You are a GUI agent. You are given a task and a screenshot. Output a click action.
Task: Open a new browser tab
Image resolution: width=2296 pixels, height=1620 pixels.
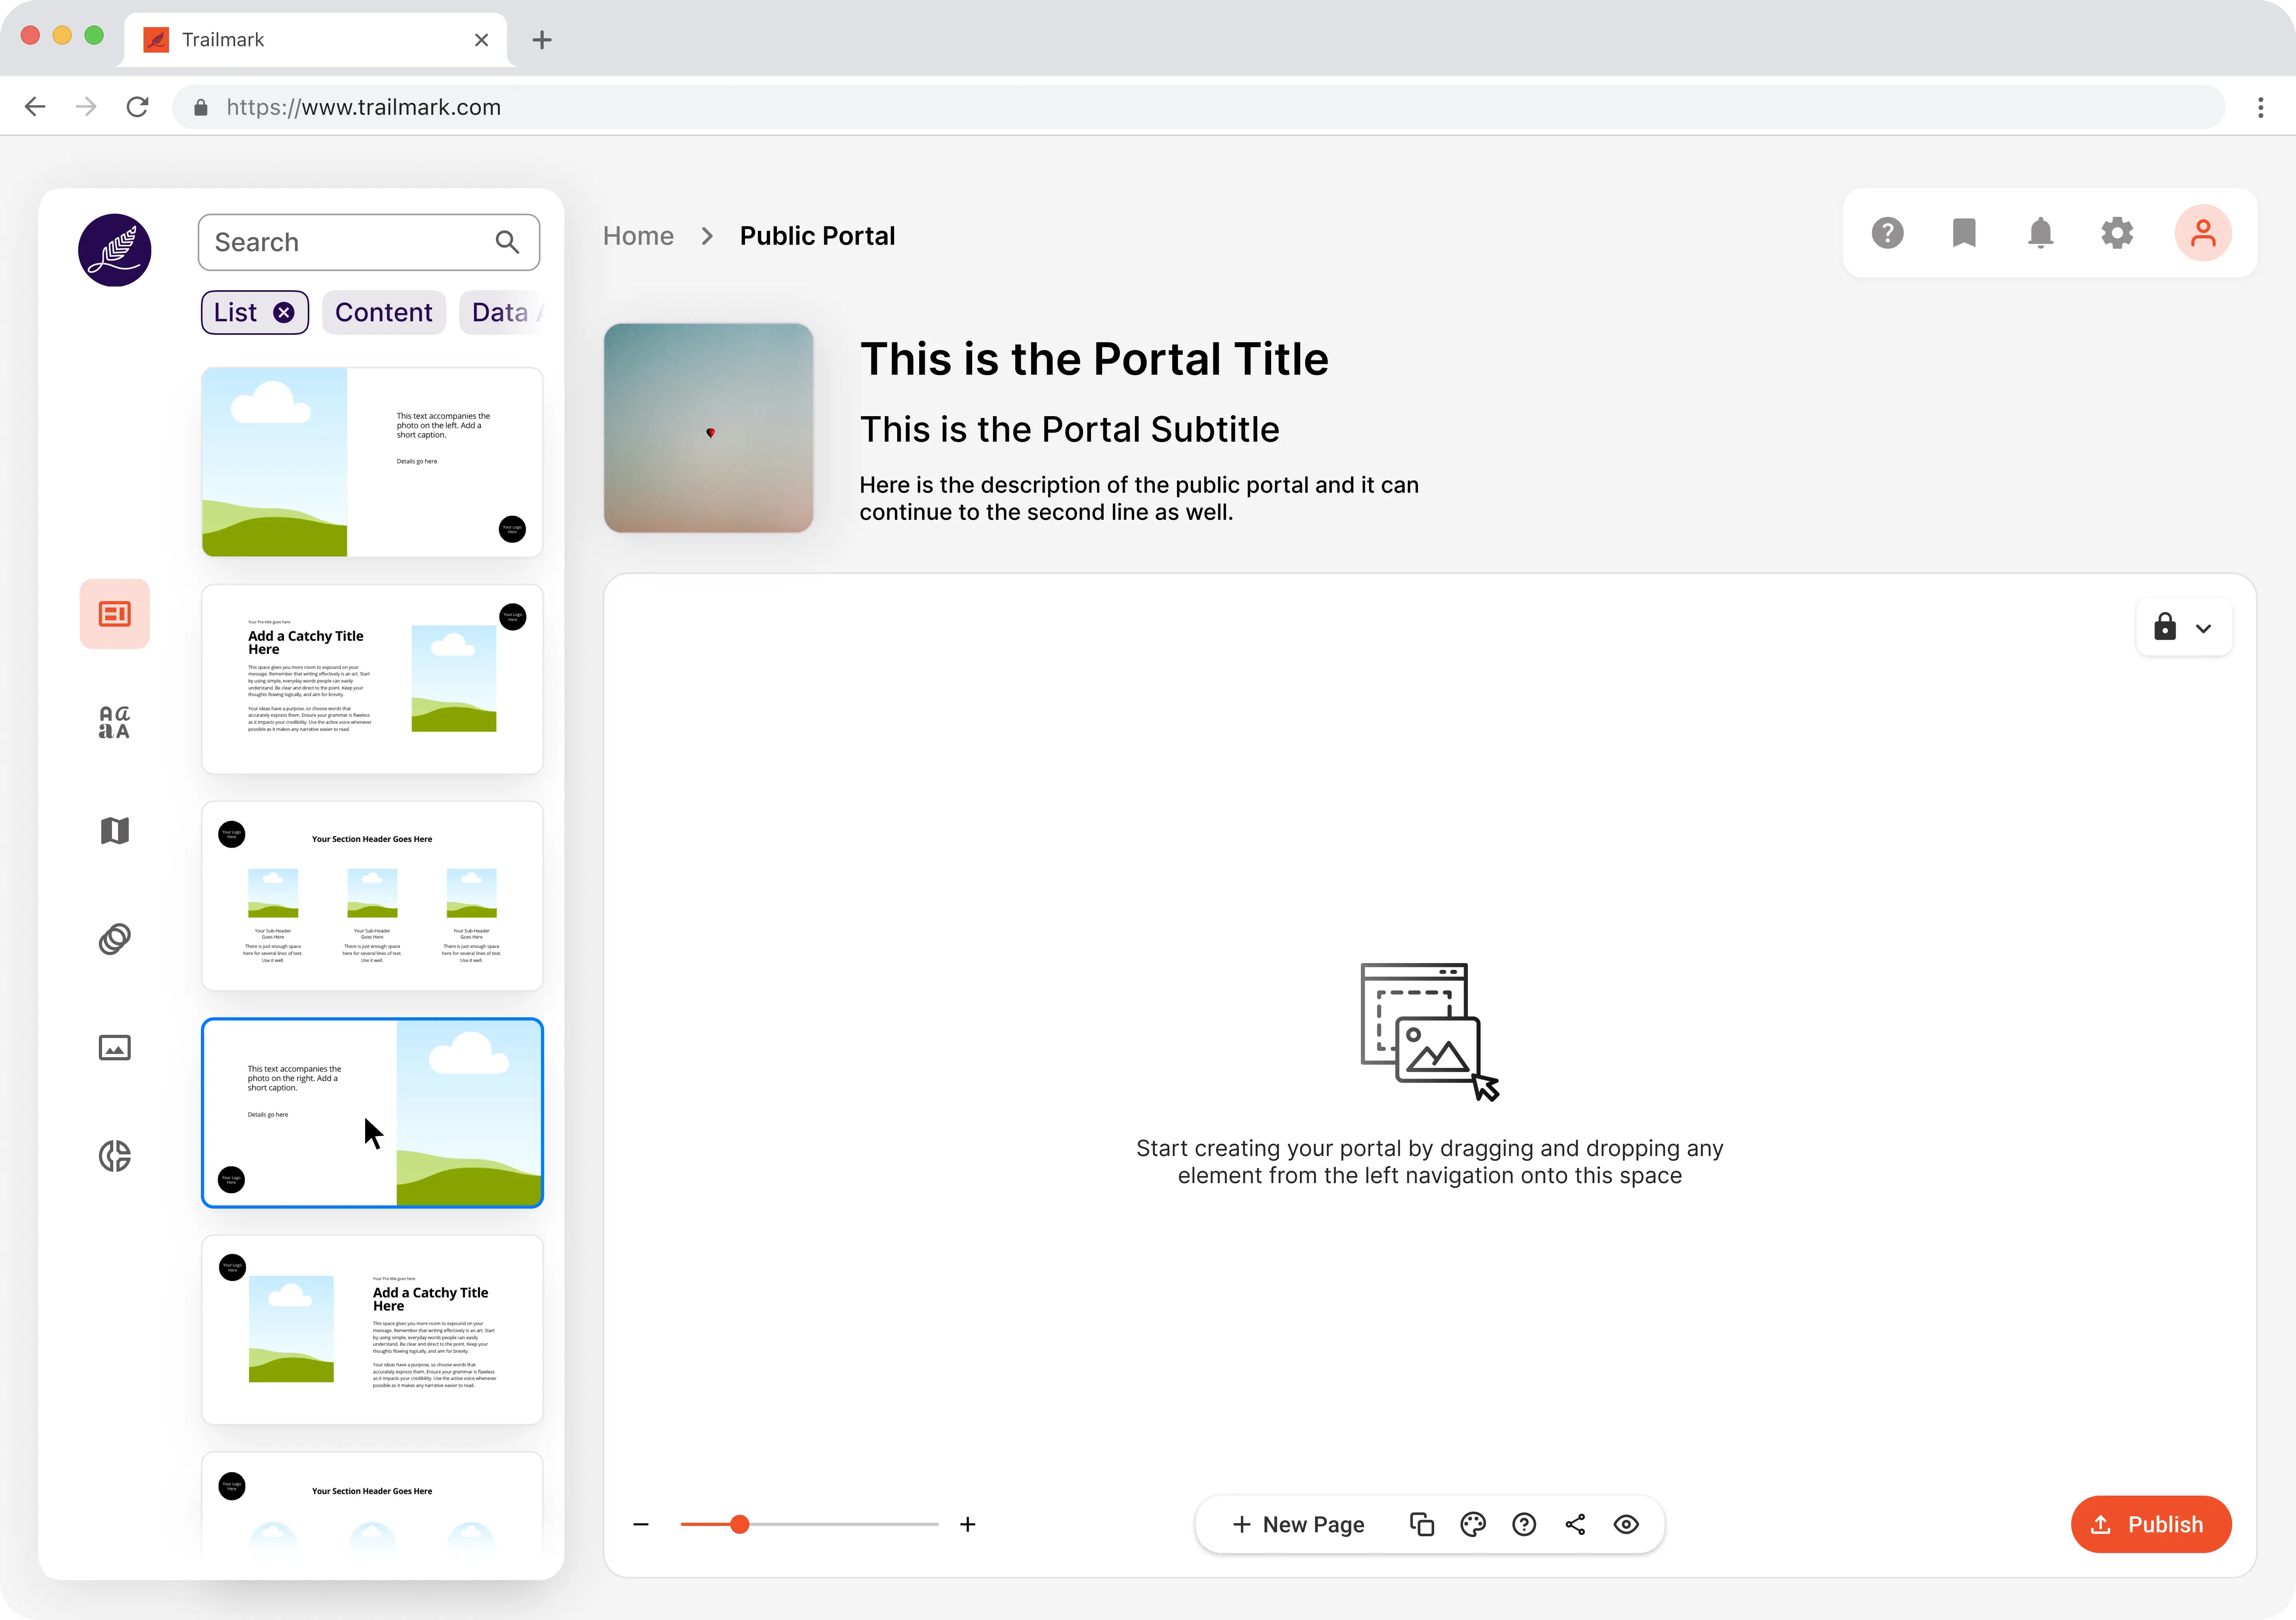tap(542, 40)
